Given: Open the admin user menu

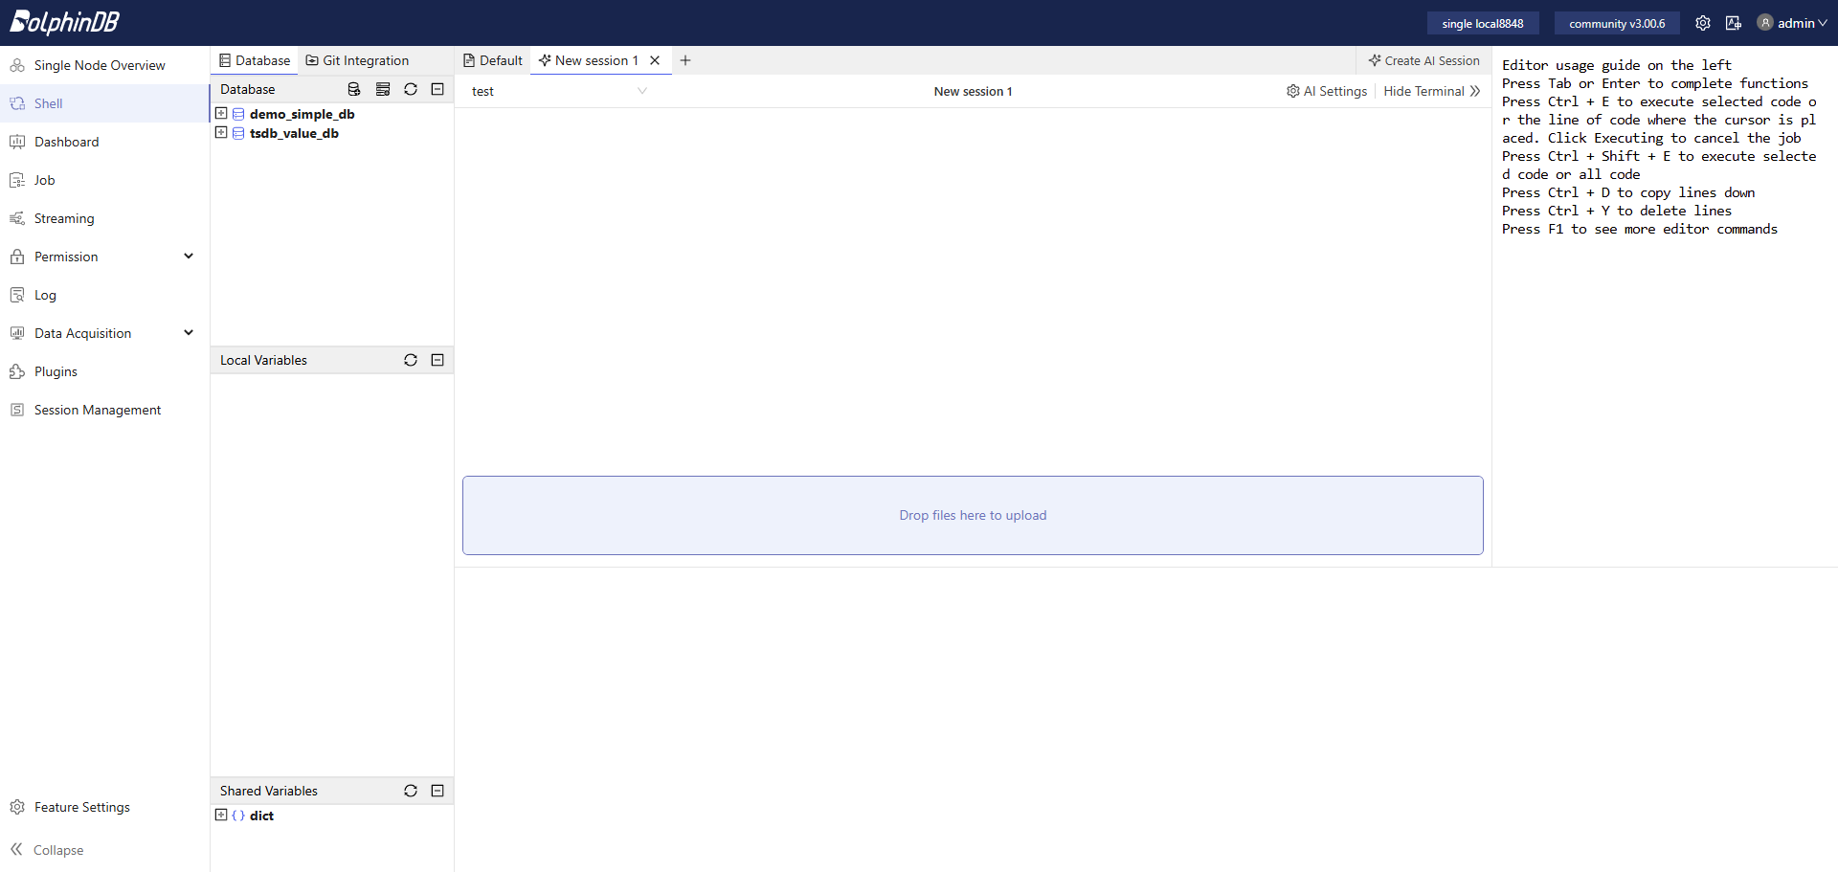Looking at the screenshot, I should [1792, 23].
